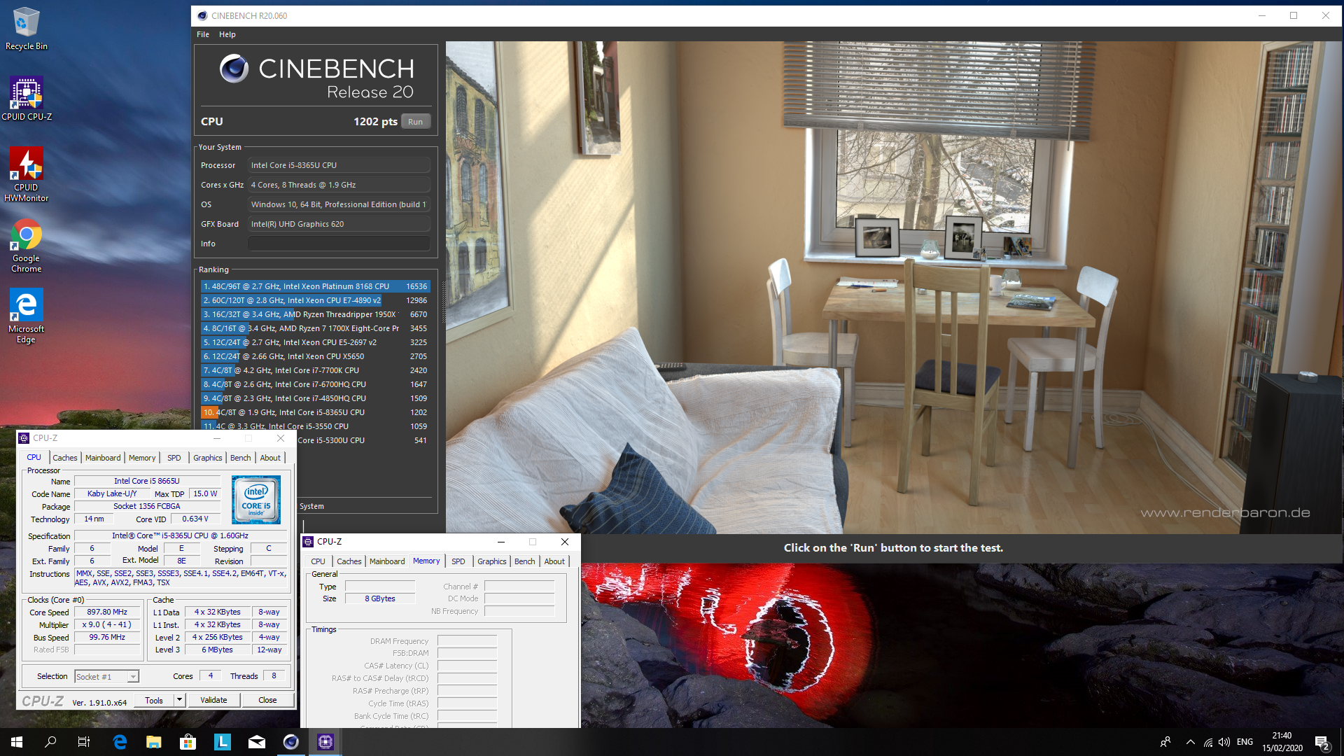Open About tab in first CPU-Z
The image size is (1344, 756).
(x=270, y=458)
